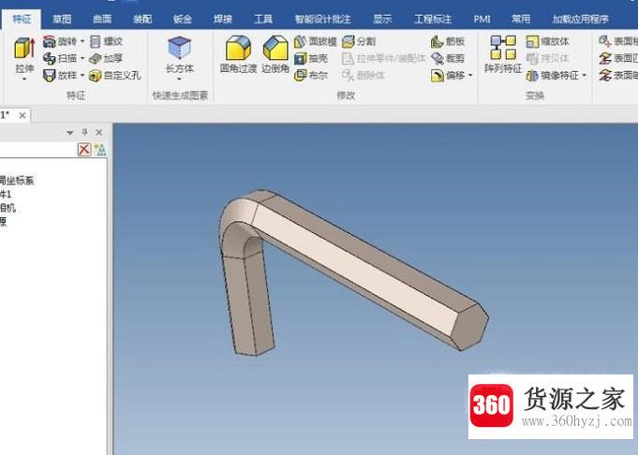This screenshot has height=455, width=638.
Task: Click the 镜像特征 (Mirror Feature) icon
Action: (532, 75)
